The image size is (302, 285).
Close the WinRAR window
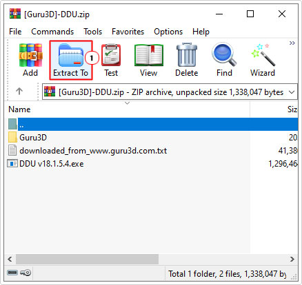(x=282, y=14)
